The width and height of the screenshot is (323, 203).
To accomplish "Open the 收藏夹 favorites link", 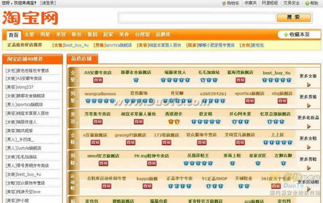I will (x=250, y=3).
